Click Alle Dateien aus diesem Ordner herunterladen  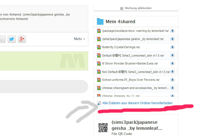click(137, 103)
